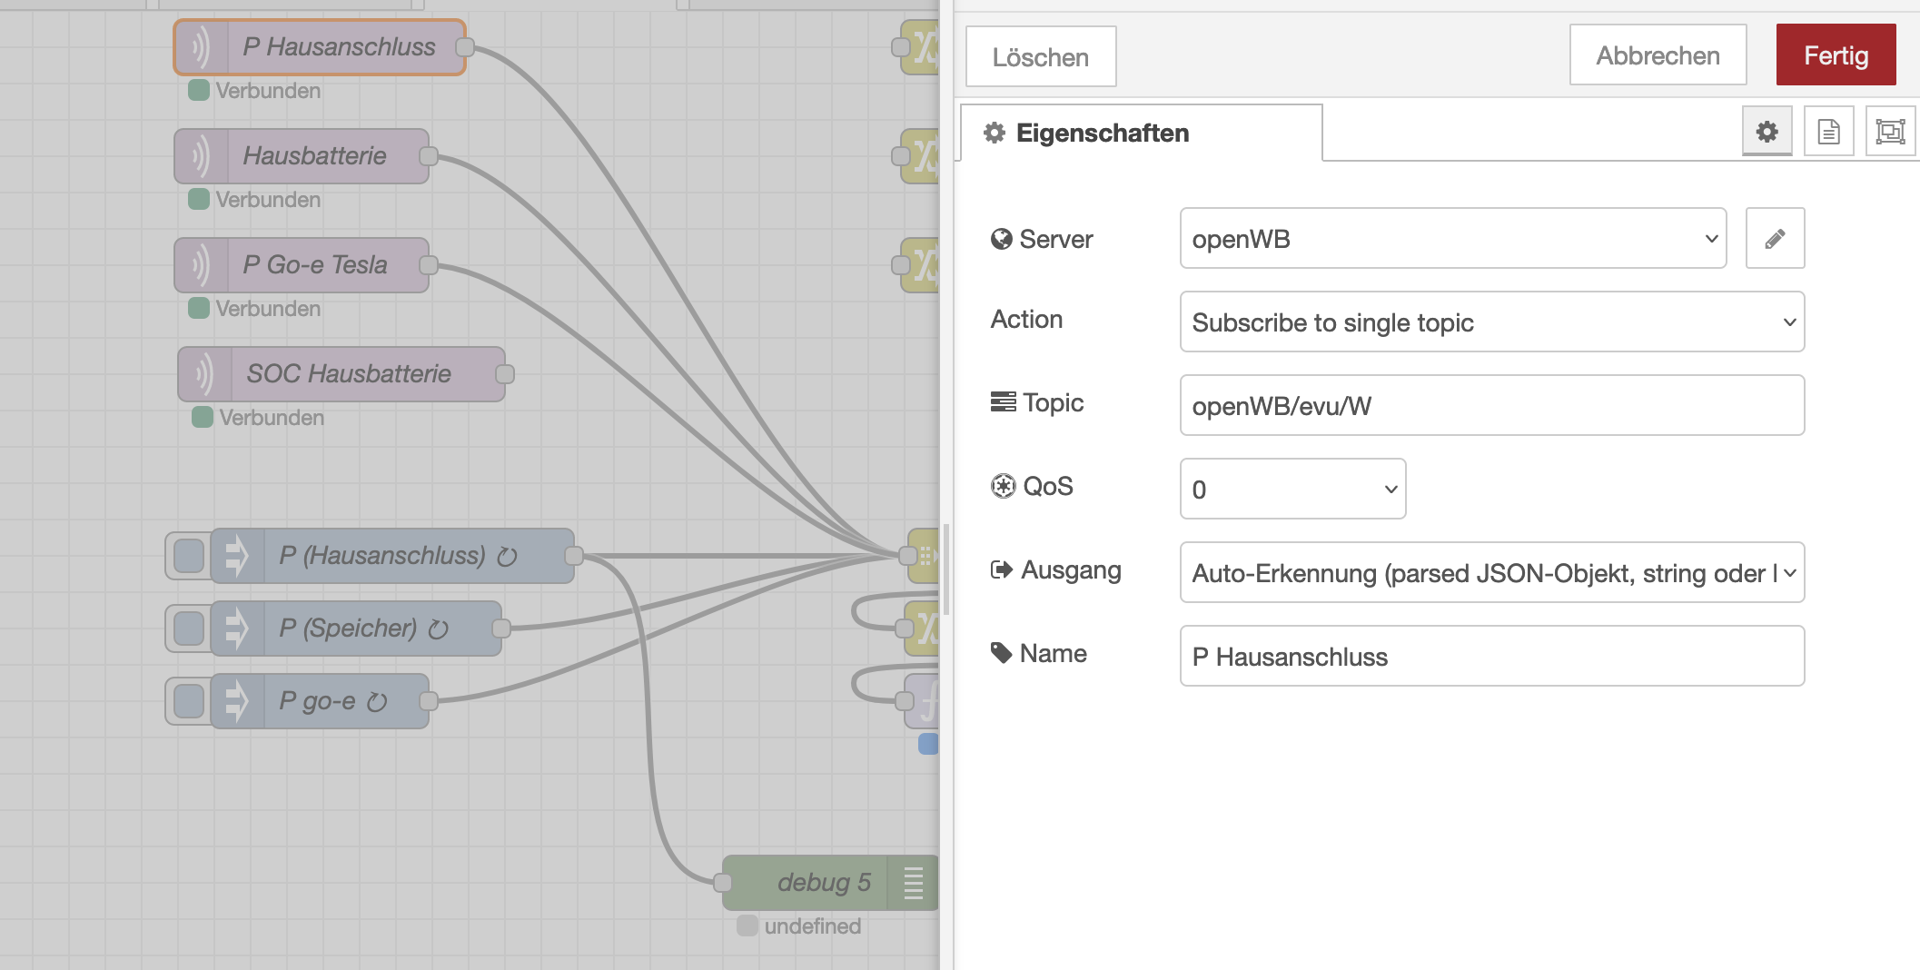Select the SOC Hausbatterie MQTT node
This screenshot has width=1920, height=970.
click(x=348, y=374)
